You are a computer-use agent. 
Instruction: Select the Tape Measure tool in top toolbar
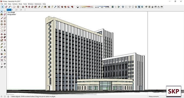[x=39, y=7]
